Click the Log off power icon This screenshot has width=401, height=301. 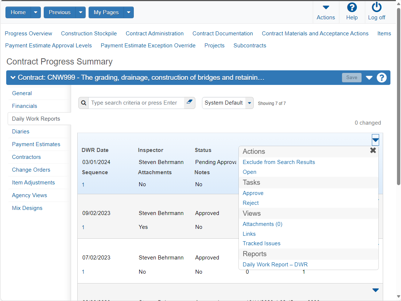377,7
